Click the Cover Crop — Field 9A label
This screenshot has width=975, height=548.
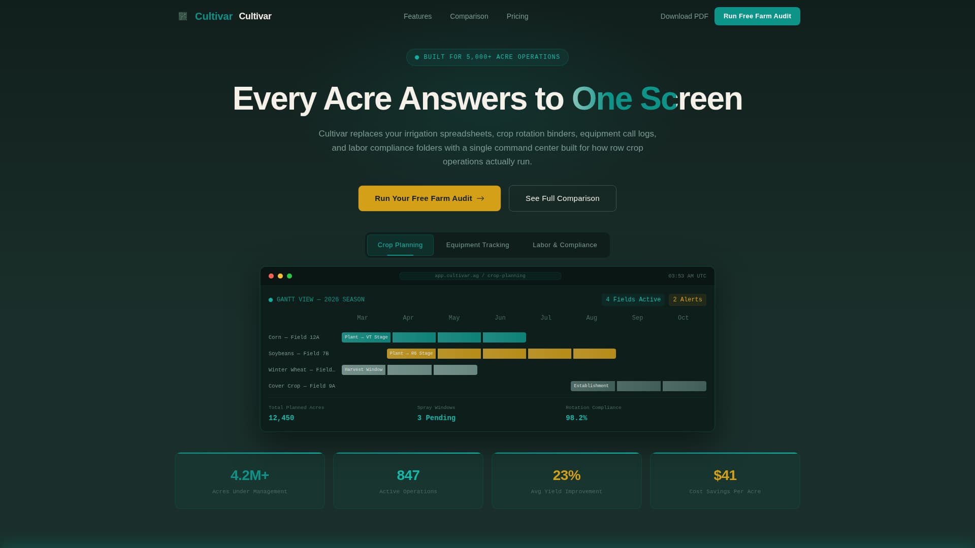302,386
